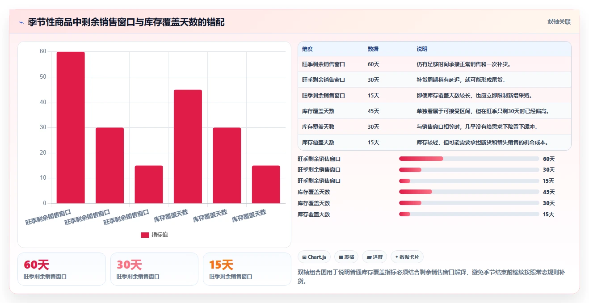Click the 维度 column header
The height and width of the screenshot is (303, 589).
(307, 49)
